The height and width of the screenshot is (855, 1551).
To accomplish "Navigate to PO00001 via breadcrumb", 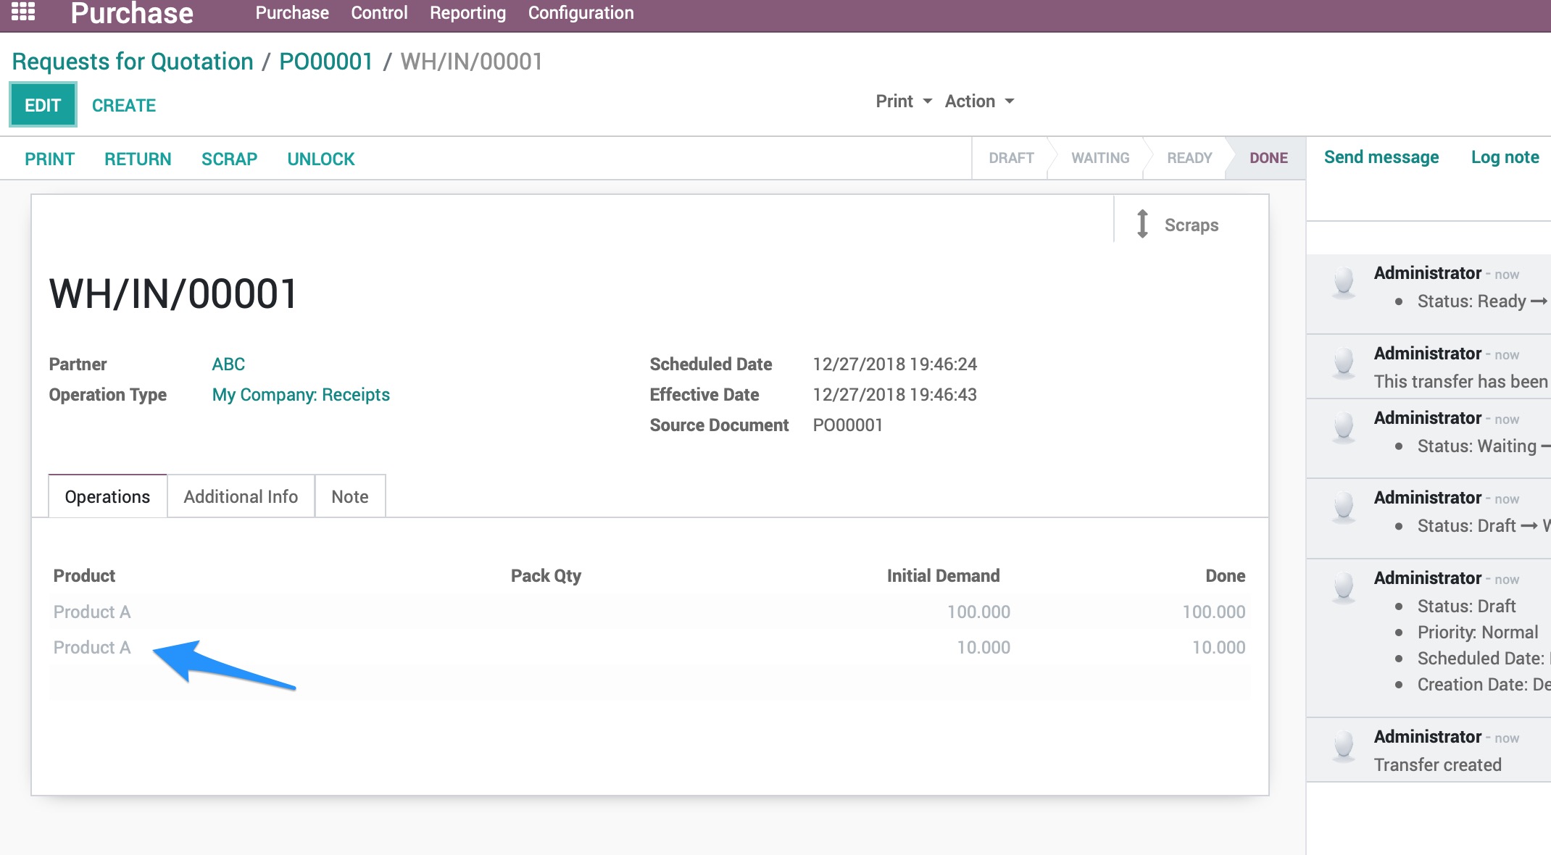I will click(x=326, y=61).
